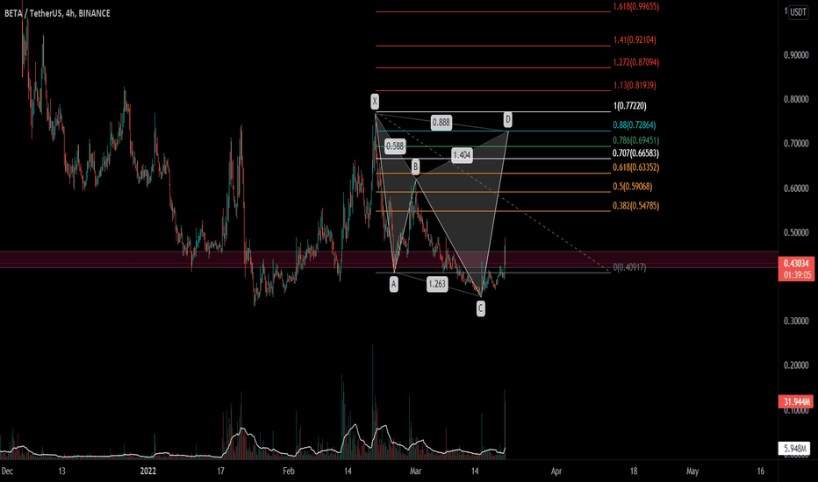The height and width of the screenshot is (482, 818).
Task: Click the 0.50000 price axis label
Action: click(x=796, y=232)
